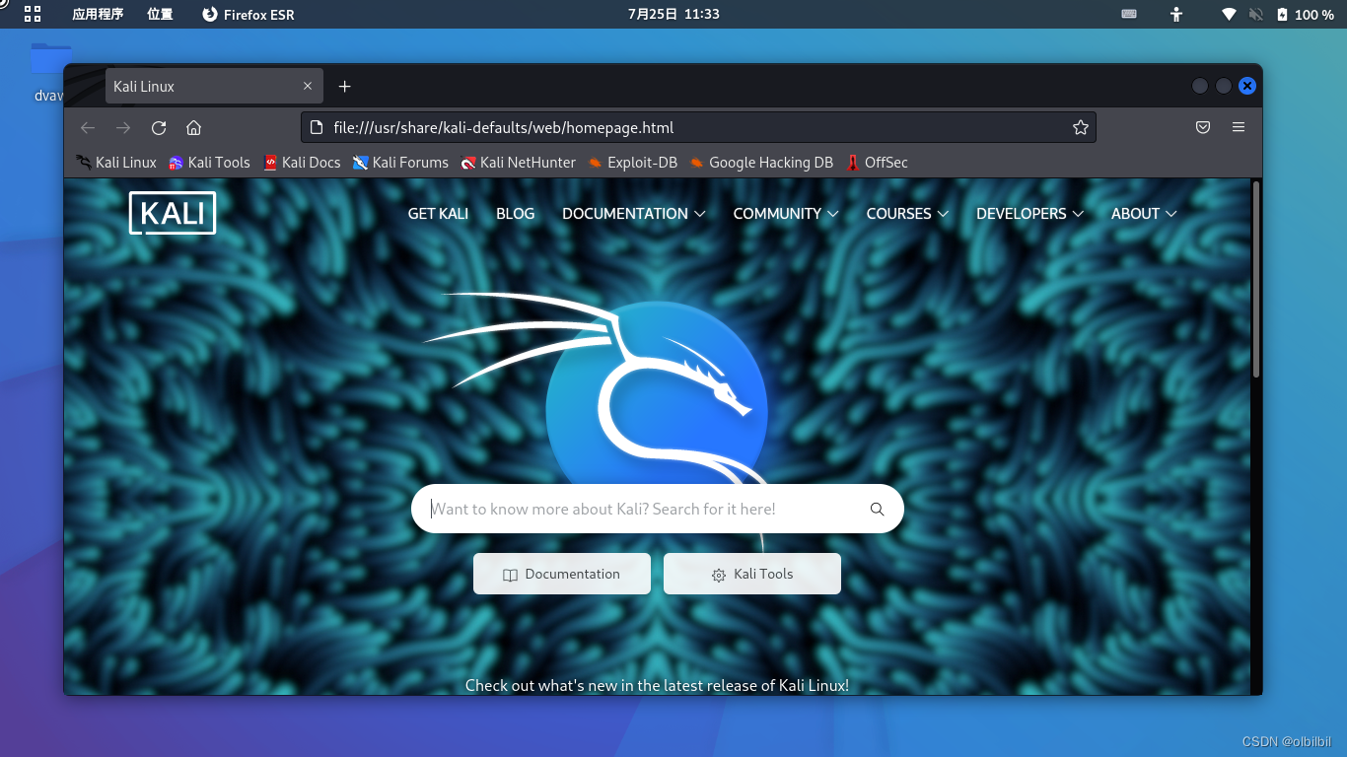Screen dimensions: 1347x757
Task: Open the network status icon
Action: click(x=1229, y=14)
